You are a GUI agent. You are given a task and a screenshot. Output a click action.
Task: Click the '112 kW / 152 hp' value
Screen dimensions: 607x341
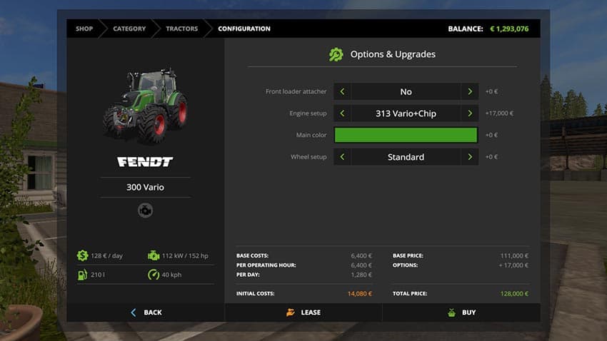click(185, 255)
